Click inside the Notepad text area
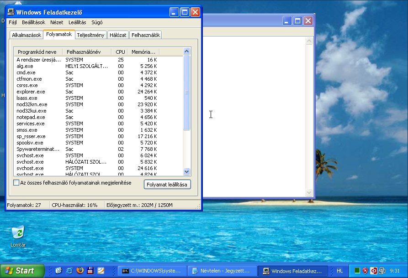The image size is (408, 278). point(254,116)
